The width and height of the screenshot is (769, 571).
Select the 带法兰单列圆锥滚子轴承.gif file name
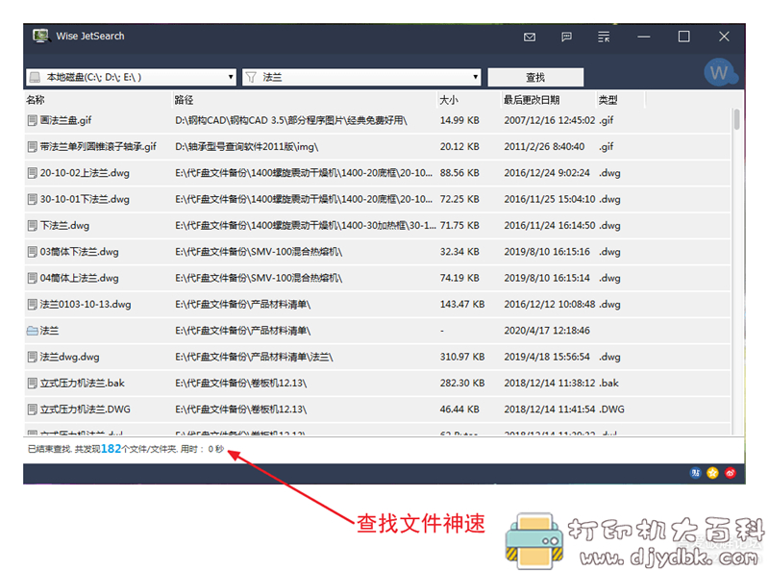(x=98, y=147)
